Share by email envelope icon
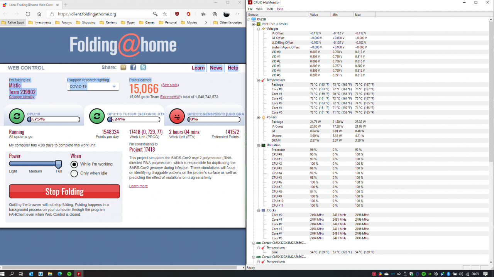Screen dimensions: 494x277 123,68
